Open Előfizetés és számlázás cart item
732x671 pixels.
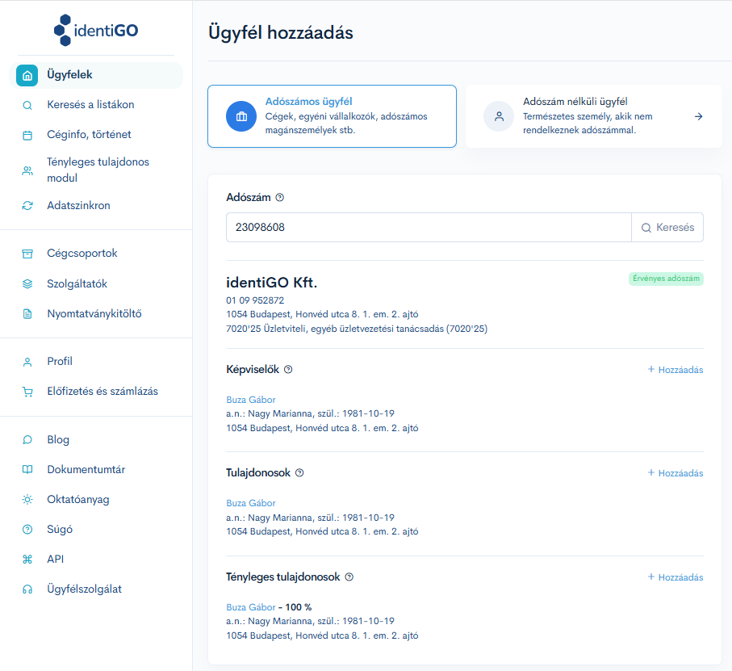[x=102, y=392]
